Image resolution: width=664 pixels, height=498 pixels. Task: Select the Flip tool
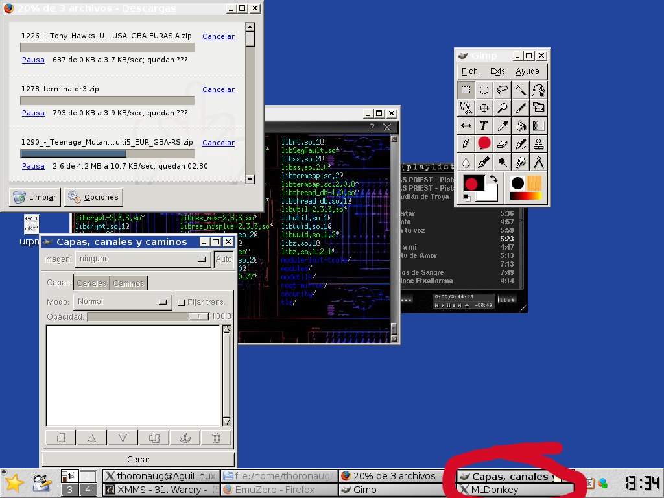point(466,126)
